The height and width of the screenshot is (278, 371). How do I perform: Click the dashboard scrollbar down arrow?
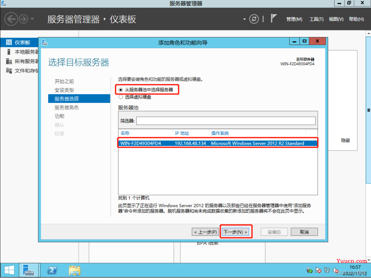coord(368,260)
